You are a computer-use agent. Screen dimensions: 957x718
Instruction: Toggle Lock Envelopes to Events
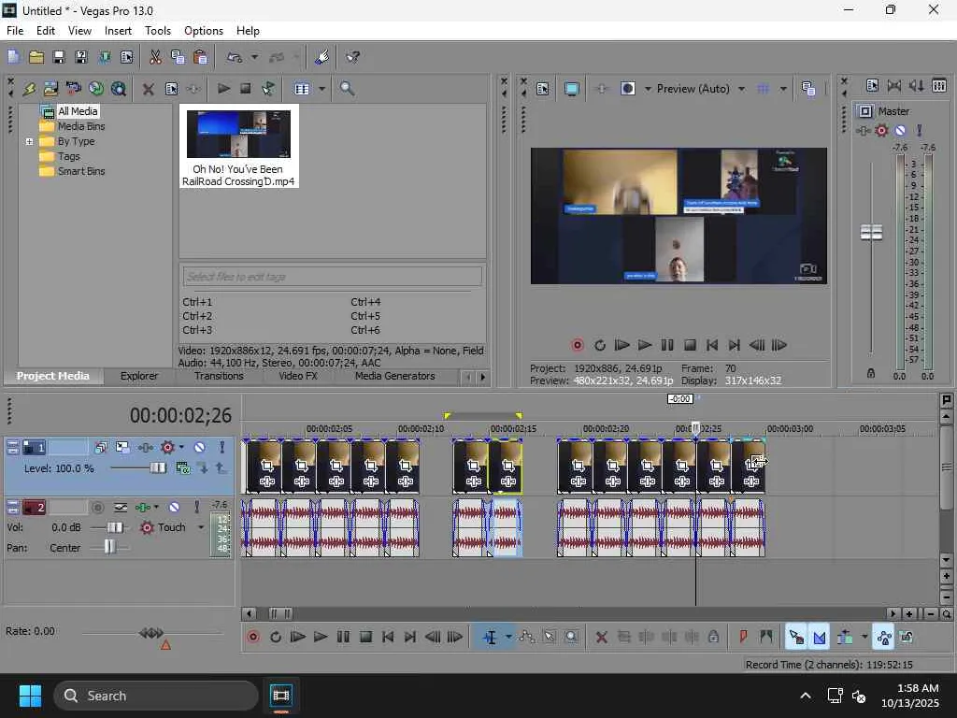pyautogui.click(x=884, y=638)
